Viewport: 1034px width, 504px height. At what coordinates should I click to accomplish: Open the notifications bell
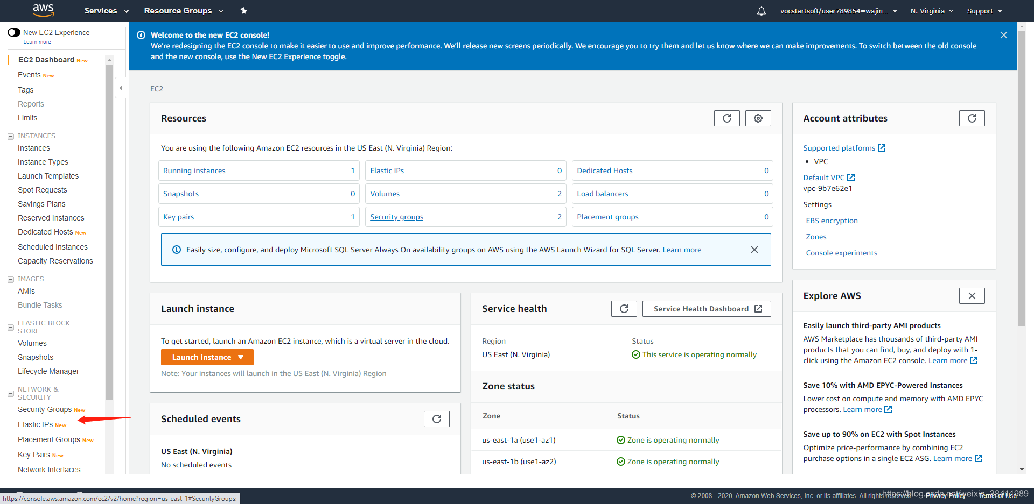761,11
